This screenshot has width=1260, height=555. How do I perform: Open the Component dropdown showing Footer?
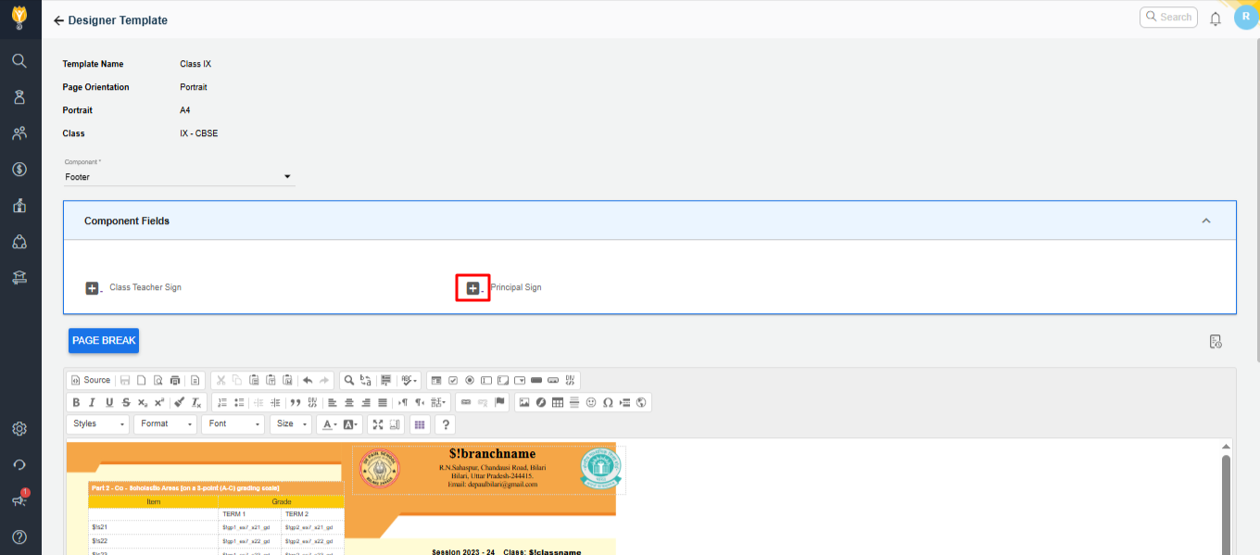point(179,177)
